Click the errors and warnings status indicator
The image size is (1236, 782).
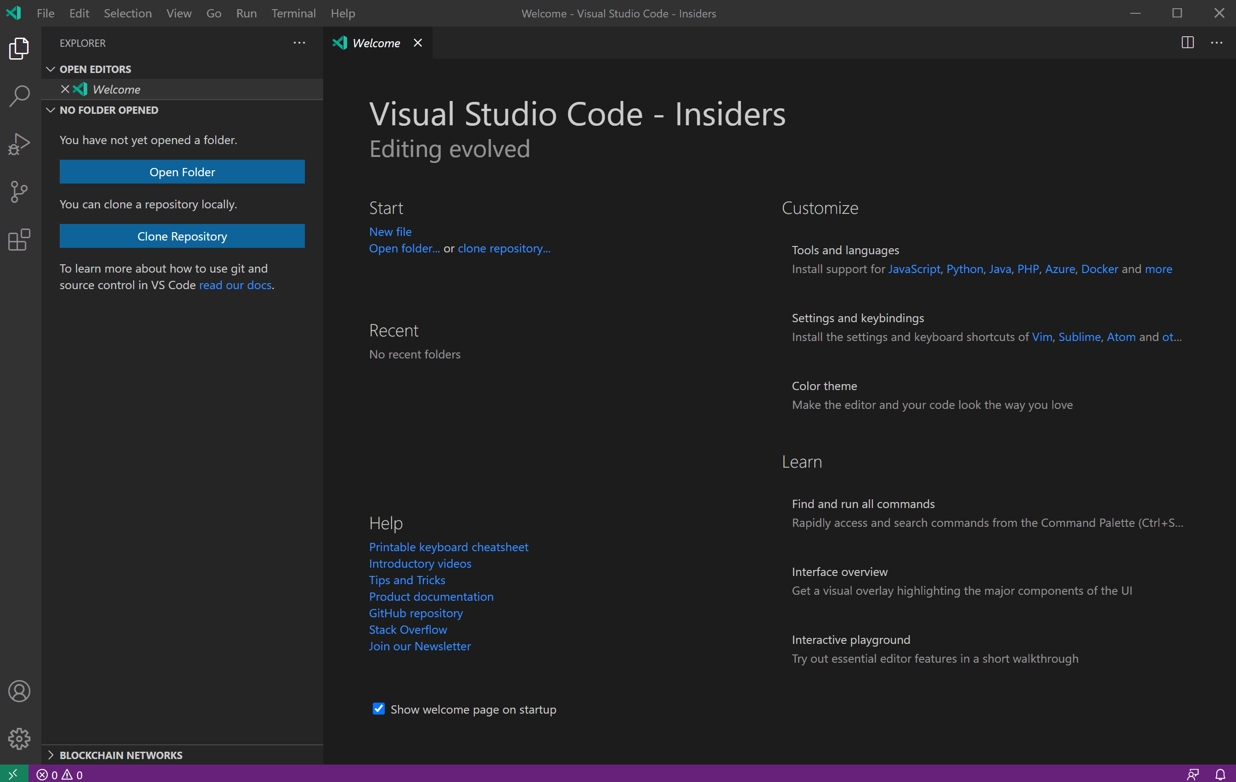[60, 774]
